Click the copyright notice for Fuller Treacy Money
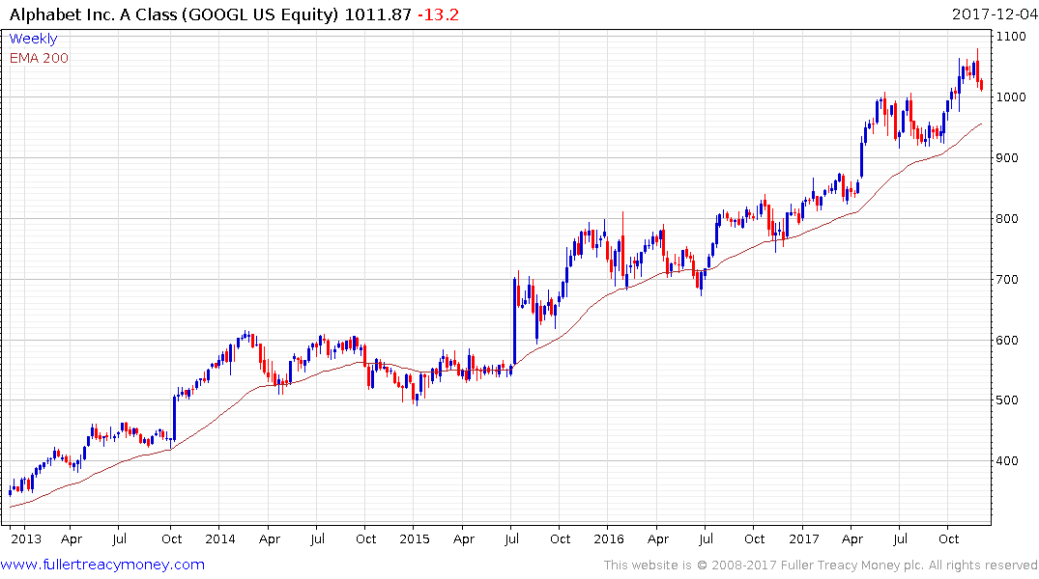 821,565
